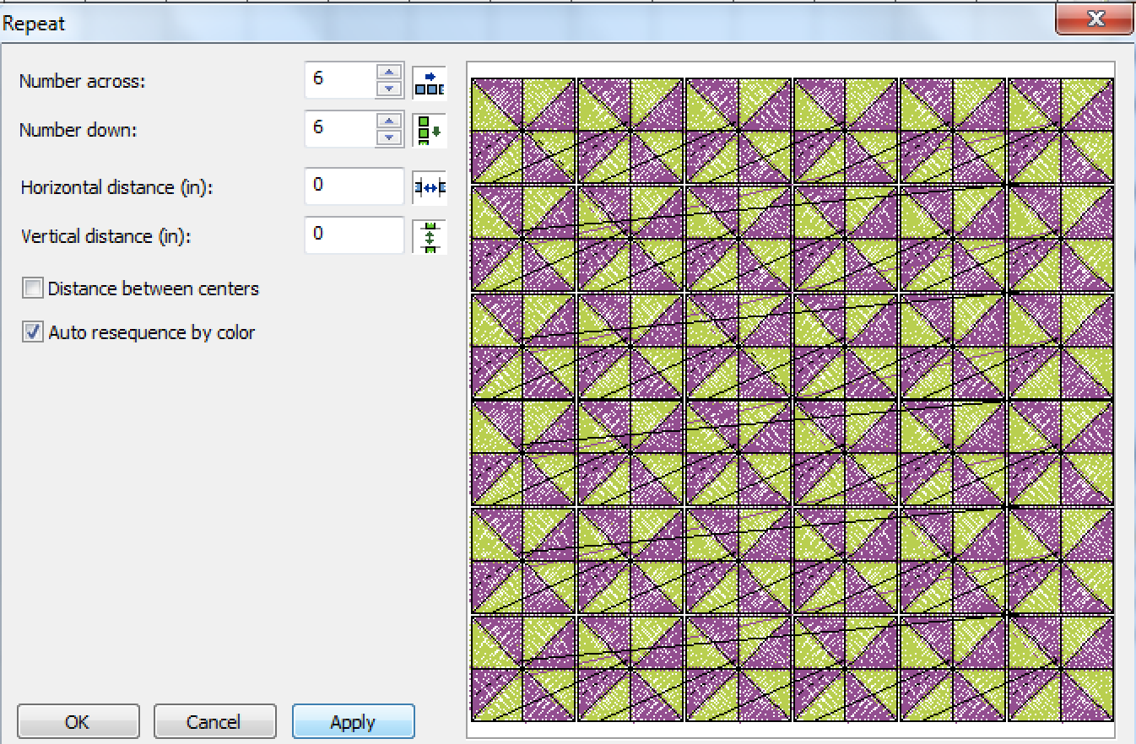Uncheck Auto resequence by color
The width and height of the screenshot is (1136, 744).
point(33,332)
